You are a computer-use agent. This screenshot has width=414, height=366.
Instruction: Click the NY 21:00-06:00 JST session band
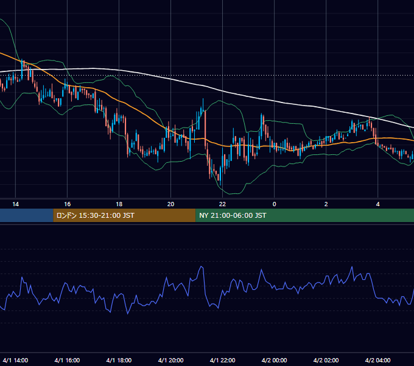[304, 215]
